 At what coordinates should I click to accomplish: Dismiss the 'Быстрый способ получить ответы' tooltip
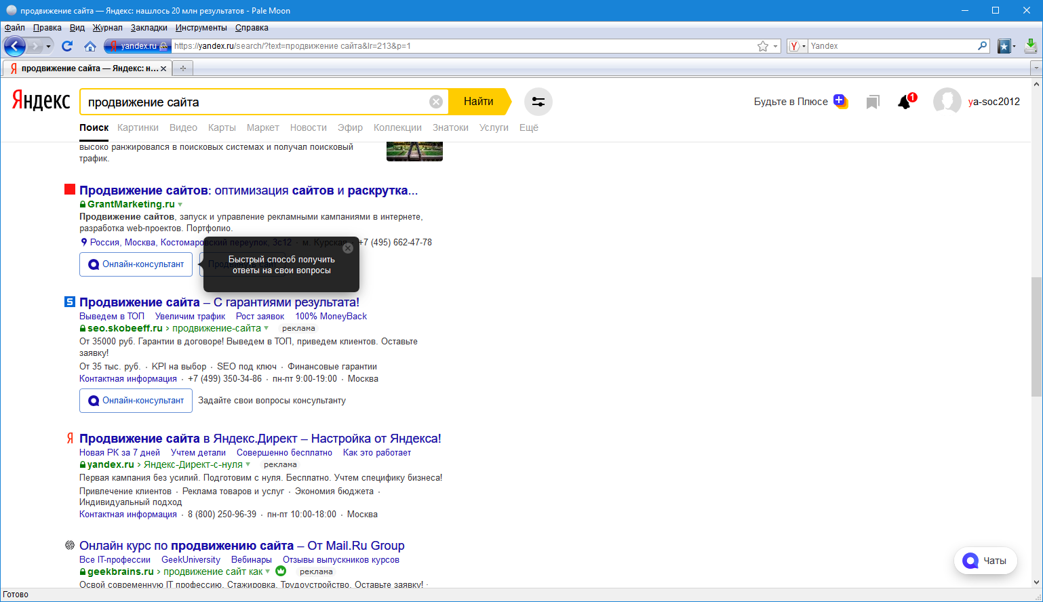pyautogui.click(x=348, y=248)
